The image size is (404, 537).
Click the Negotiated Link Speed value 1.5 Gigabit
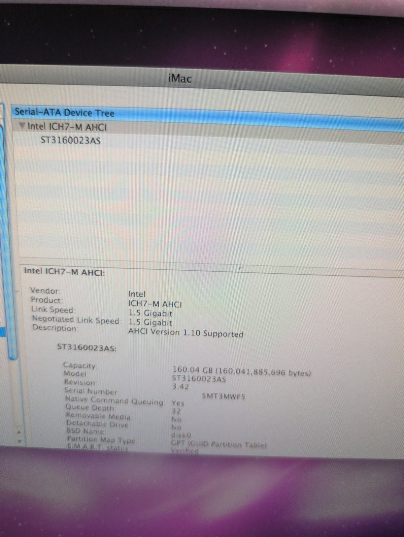point(150,323)
